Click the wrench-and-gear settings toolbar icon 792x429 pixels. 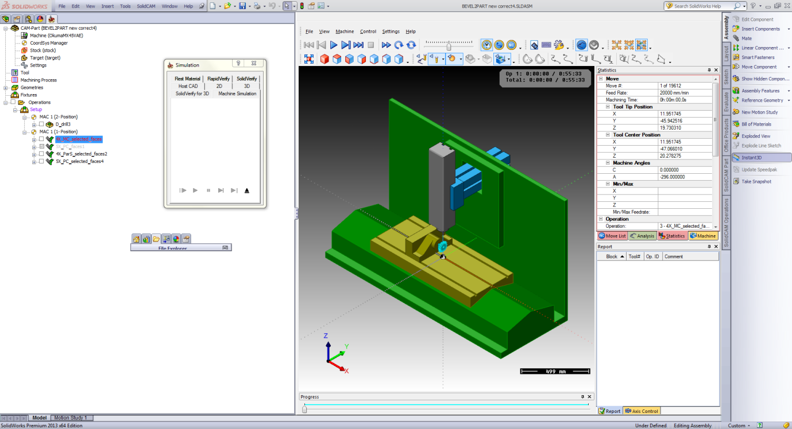[x=559, y=45]
